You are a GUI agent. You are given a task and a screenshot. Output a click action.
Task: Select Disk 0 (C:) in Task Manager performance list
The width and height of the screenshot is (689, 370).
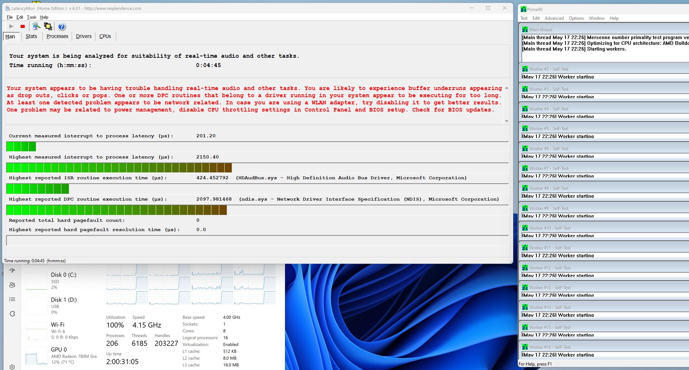64,281
